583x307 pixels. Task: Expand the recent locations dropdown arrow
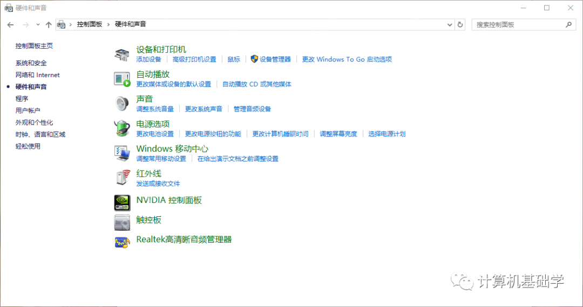tap(38, 25)
